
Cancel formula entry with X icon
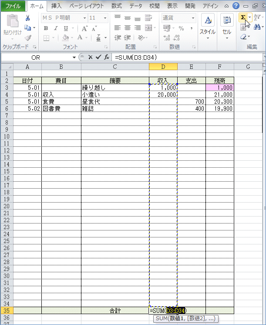pos(90,57)
